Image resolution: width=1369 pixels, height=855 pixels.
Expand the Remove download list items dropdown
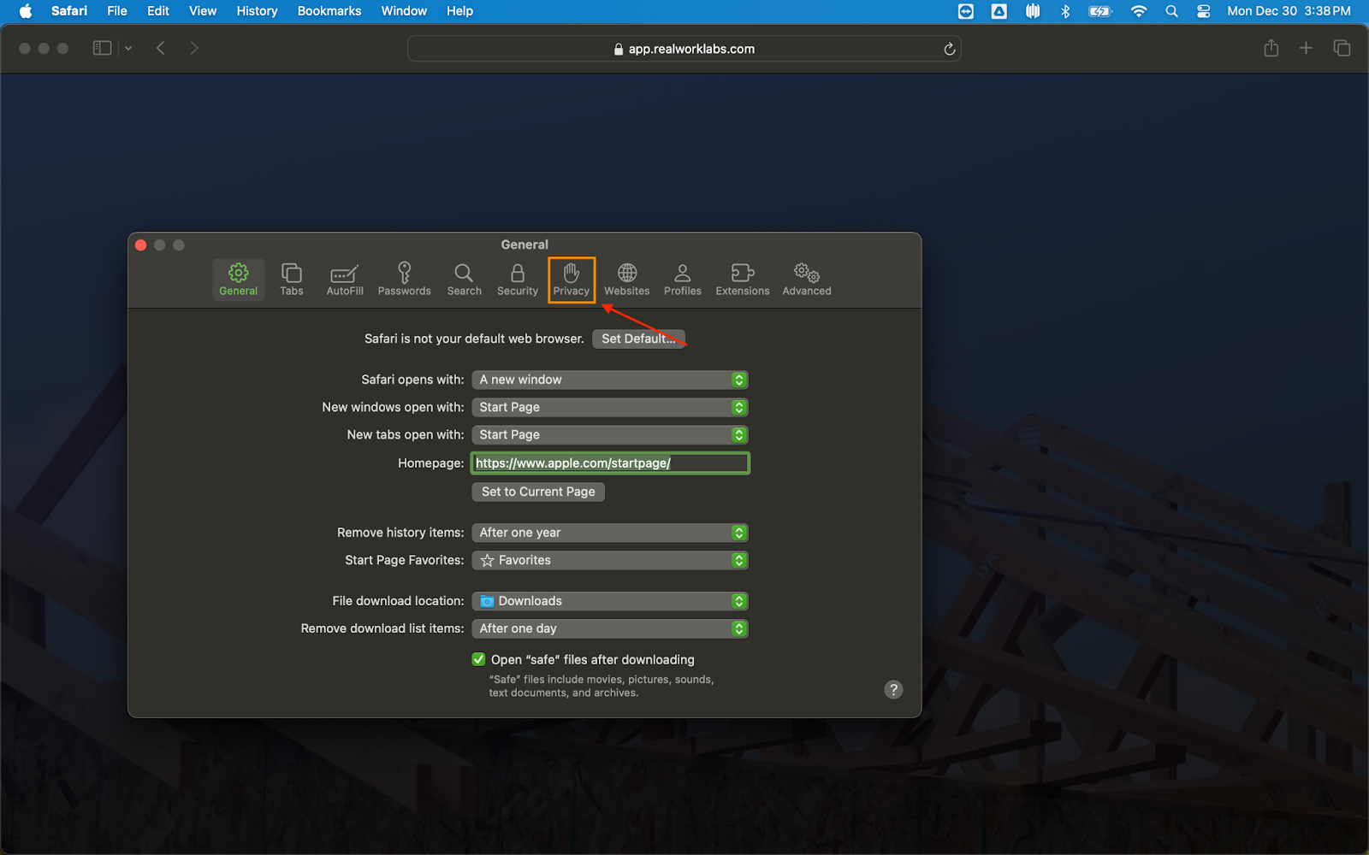click(x=610, y=628)
